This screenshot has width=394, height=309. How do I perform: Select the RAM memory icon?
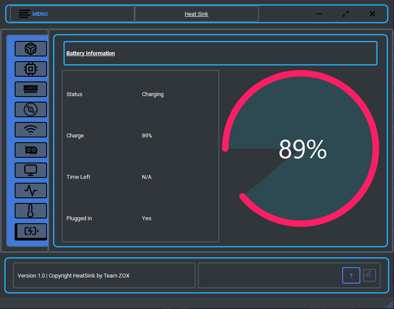(31, 89)
